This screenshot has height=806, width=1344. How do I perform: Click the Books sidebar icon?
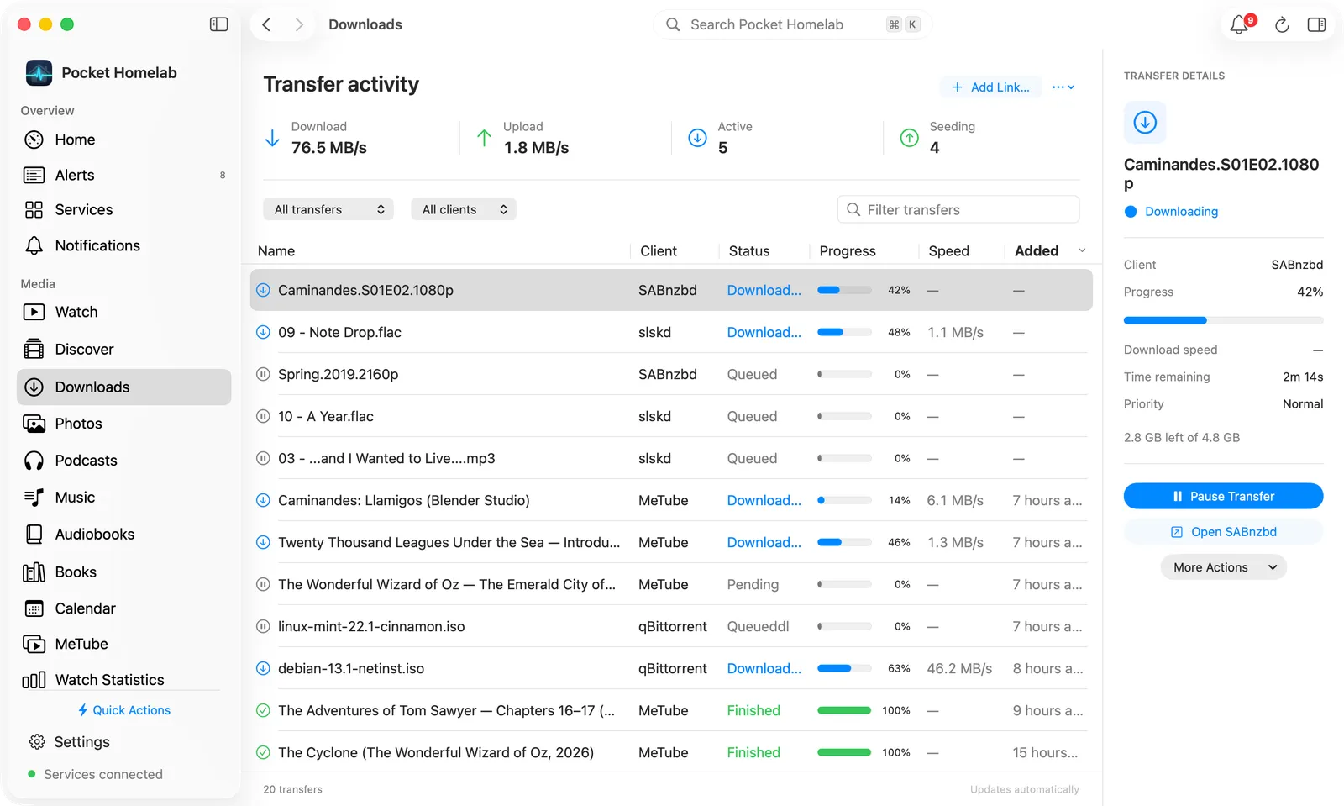pos(34,572)
